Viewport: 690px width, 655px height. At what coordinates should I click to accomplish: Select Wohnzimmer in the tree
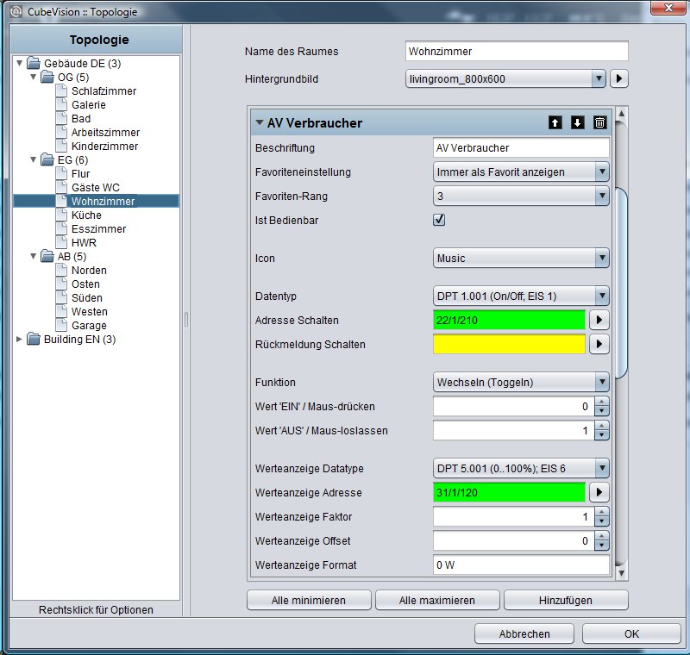pyautogui.click(x=103, y=202)
